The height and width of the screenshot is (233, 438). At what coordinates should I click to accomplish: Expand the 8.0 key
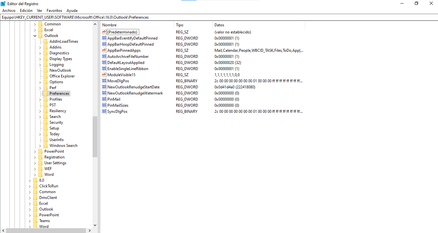click(x=30, y=180)
